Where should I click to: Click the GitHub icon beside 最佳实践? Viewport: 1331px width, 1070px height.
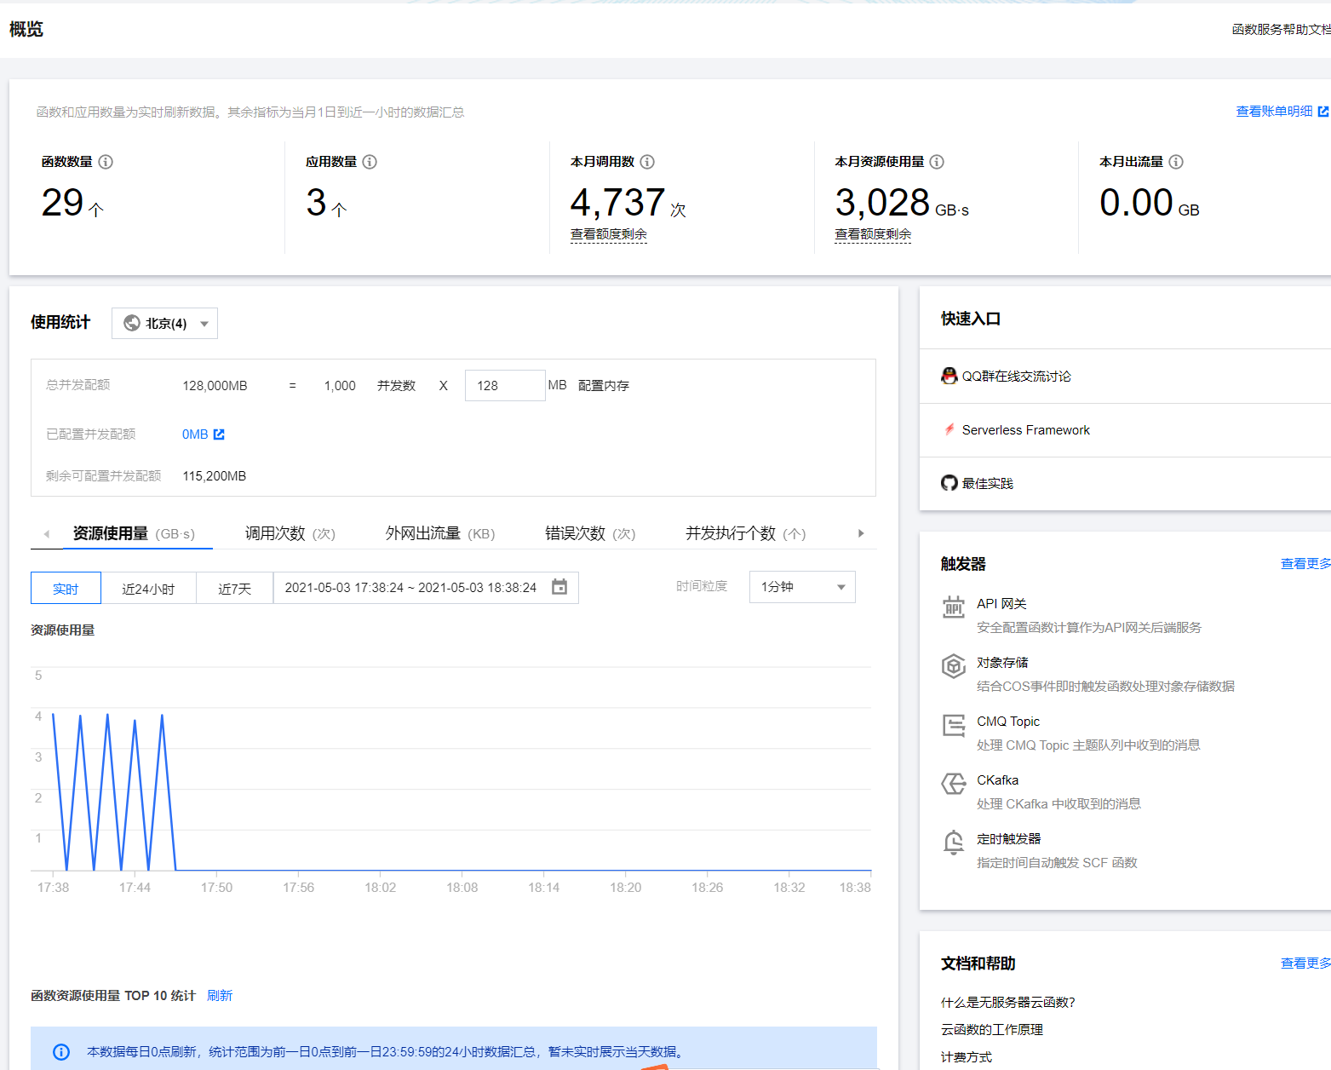click(949, 483)
